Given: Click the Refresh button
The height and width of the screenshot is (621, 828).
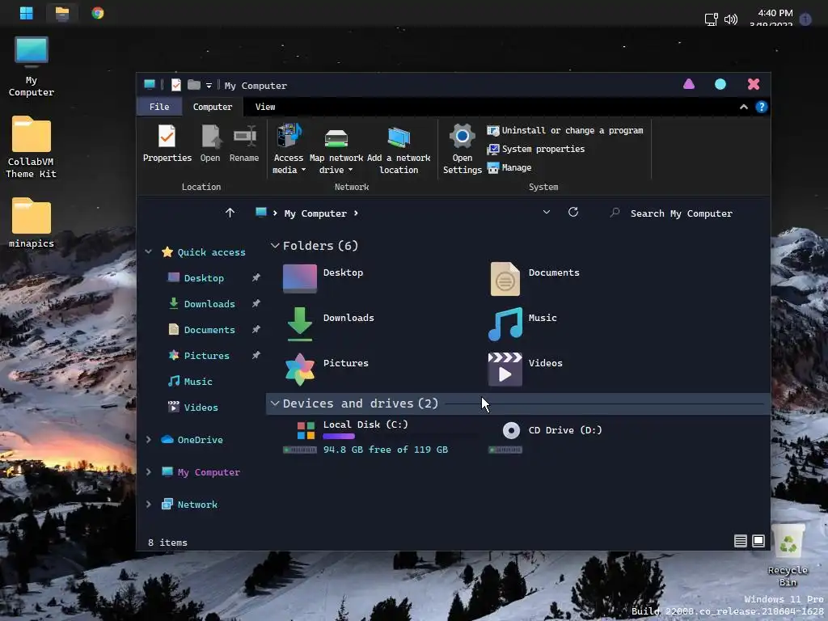Looking at the screenshot, I should (x=573, y=213).
